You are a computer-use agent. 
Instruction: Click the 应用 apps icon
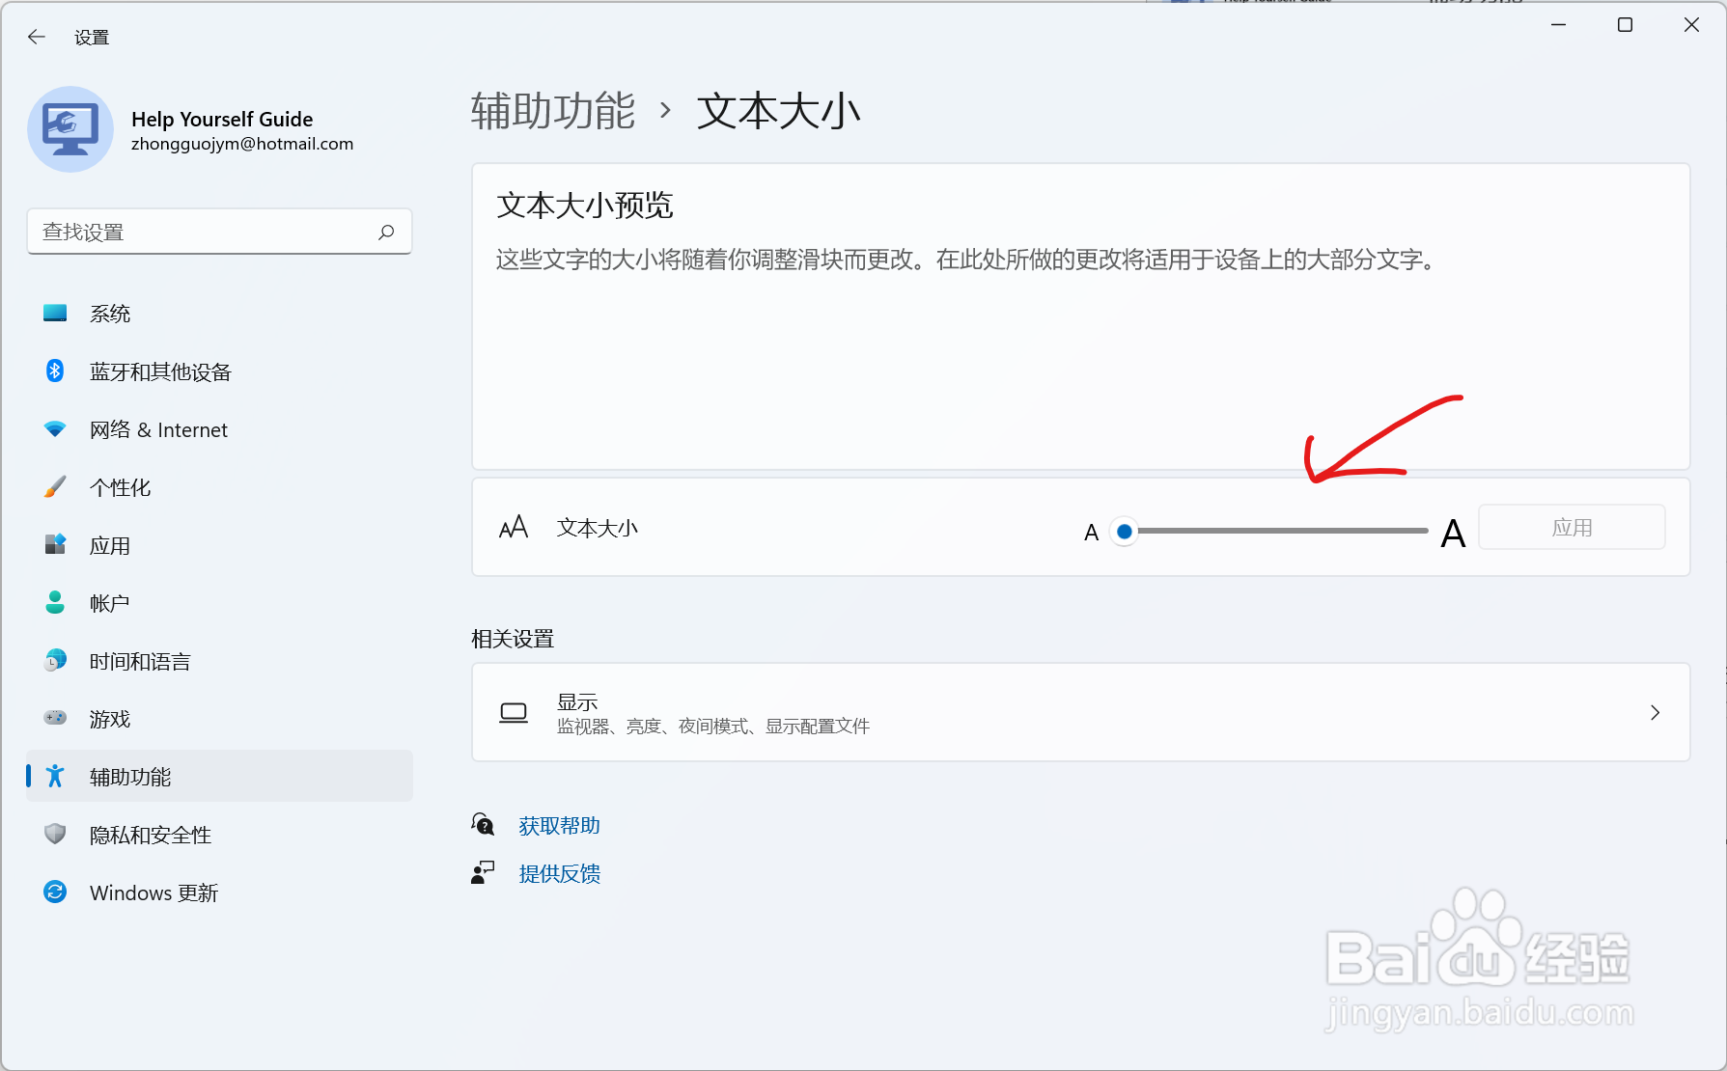(x=55, y=544)
